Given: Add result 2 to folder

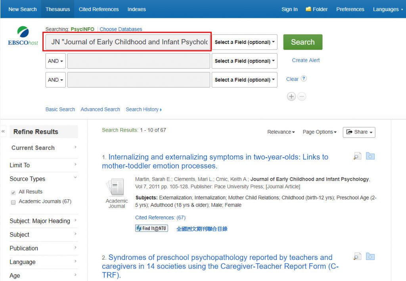Looking at the screenshot, I should [370, 256].
